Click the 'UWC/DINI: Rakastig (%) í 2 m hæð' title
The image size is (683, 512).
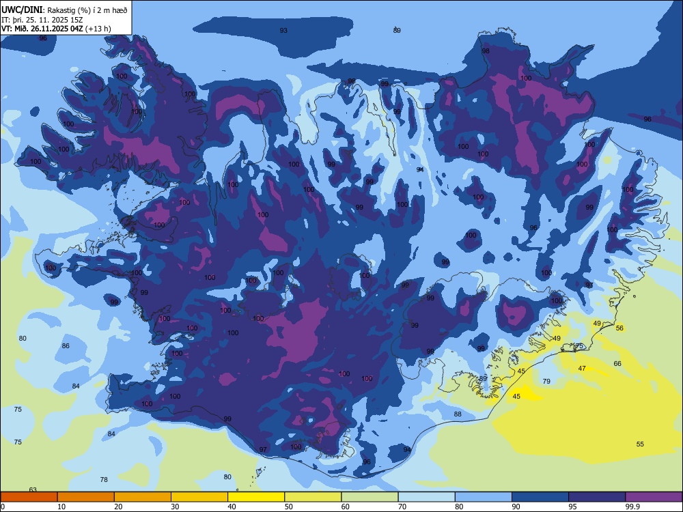64,10
